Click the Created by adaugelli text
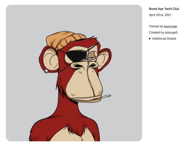The image size is (187, 147). (163, 33)
